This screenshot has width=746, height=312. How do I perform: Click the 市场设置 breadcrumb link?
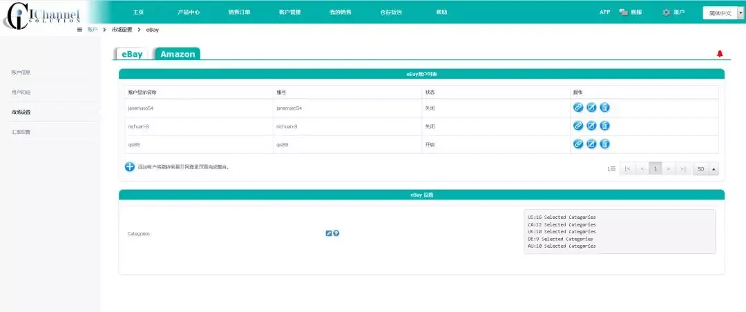[122, 30]
